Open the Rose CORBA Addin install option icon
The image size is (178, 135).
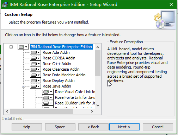pos(35,58)
